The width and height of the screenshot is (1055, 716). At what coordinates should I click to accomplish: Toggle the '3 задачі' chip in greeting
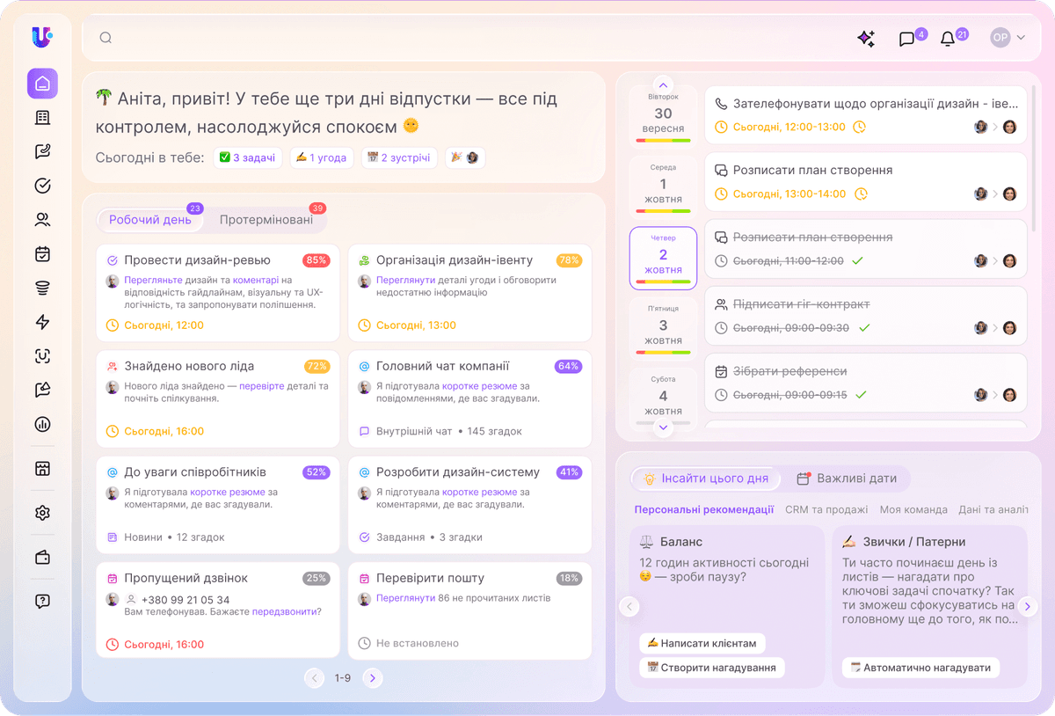(247, 158)
